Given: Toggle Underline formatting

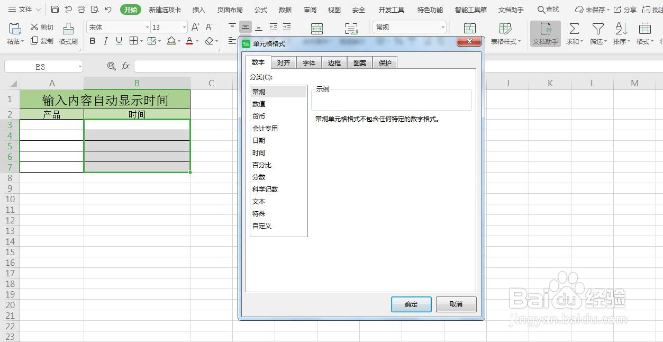Looking at the screenshot, I should [x=119, y=41].
